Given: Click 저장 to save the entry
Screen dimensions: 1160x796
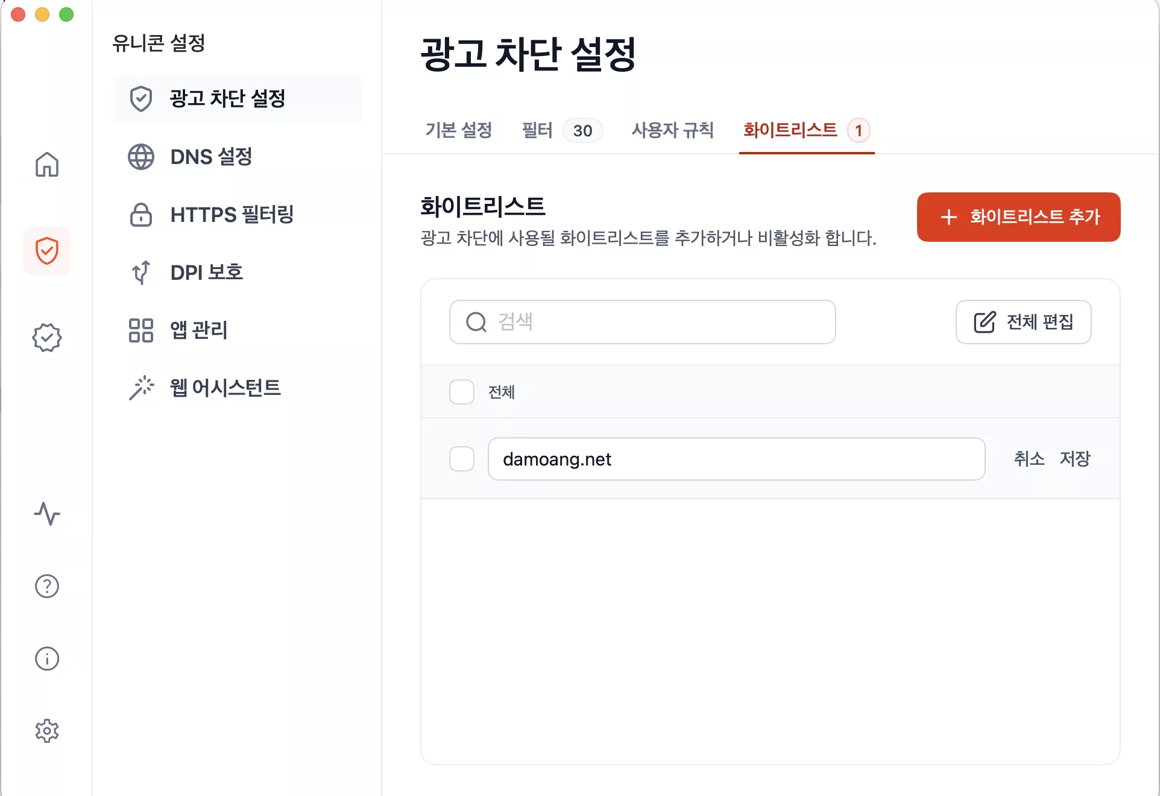Looking at the screenshot, I should [1075, 459].
